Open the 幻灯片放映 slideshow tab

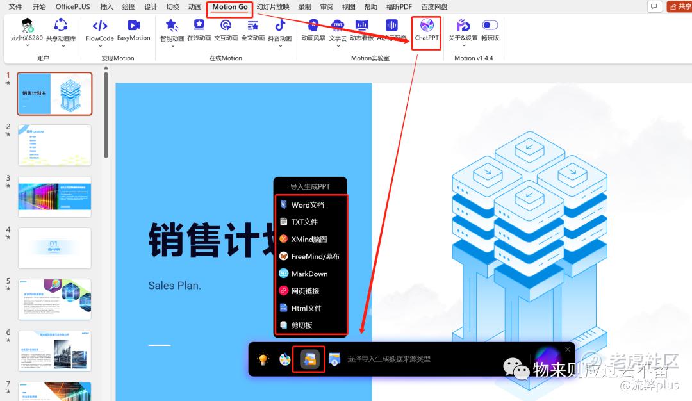tap(273, 6)
